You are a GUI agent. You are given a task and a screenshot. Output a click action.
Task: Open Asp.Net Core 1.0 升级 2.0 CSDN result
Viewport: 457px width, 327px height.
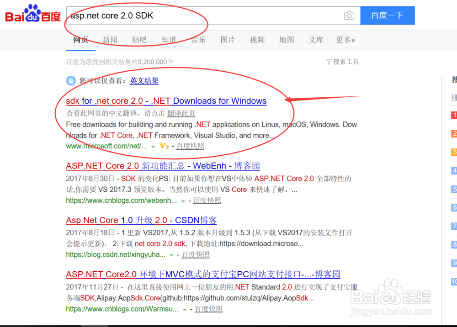coord(141,220)
